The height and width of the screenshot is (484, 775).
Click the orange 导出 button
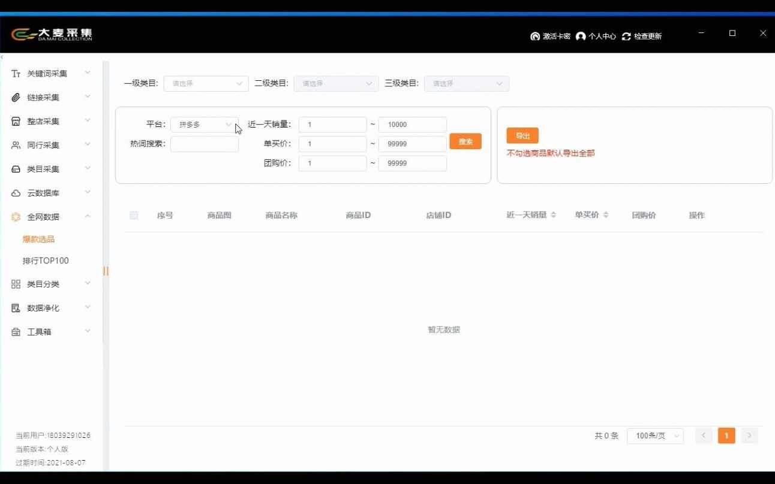[x=522, y=136]
